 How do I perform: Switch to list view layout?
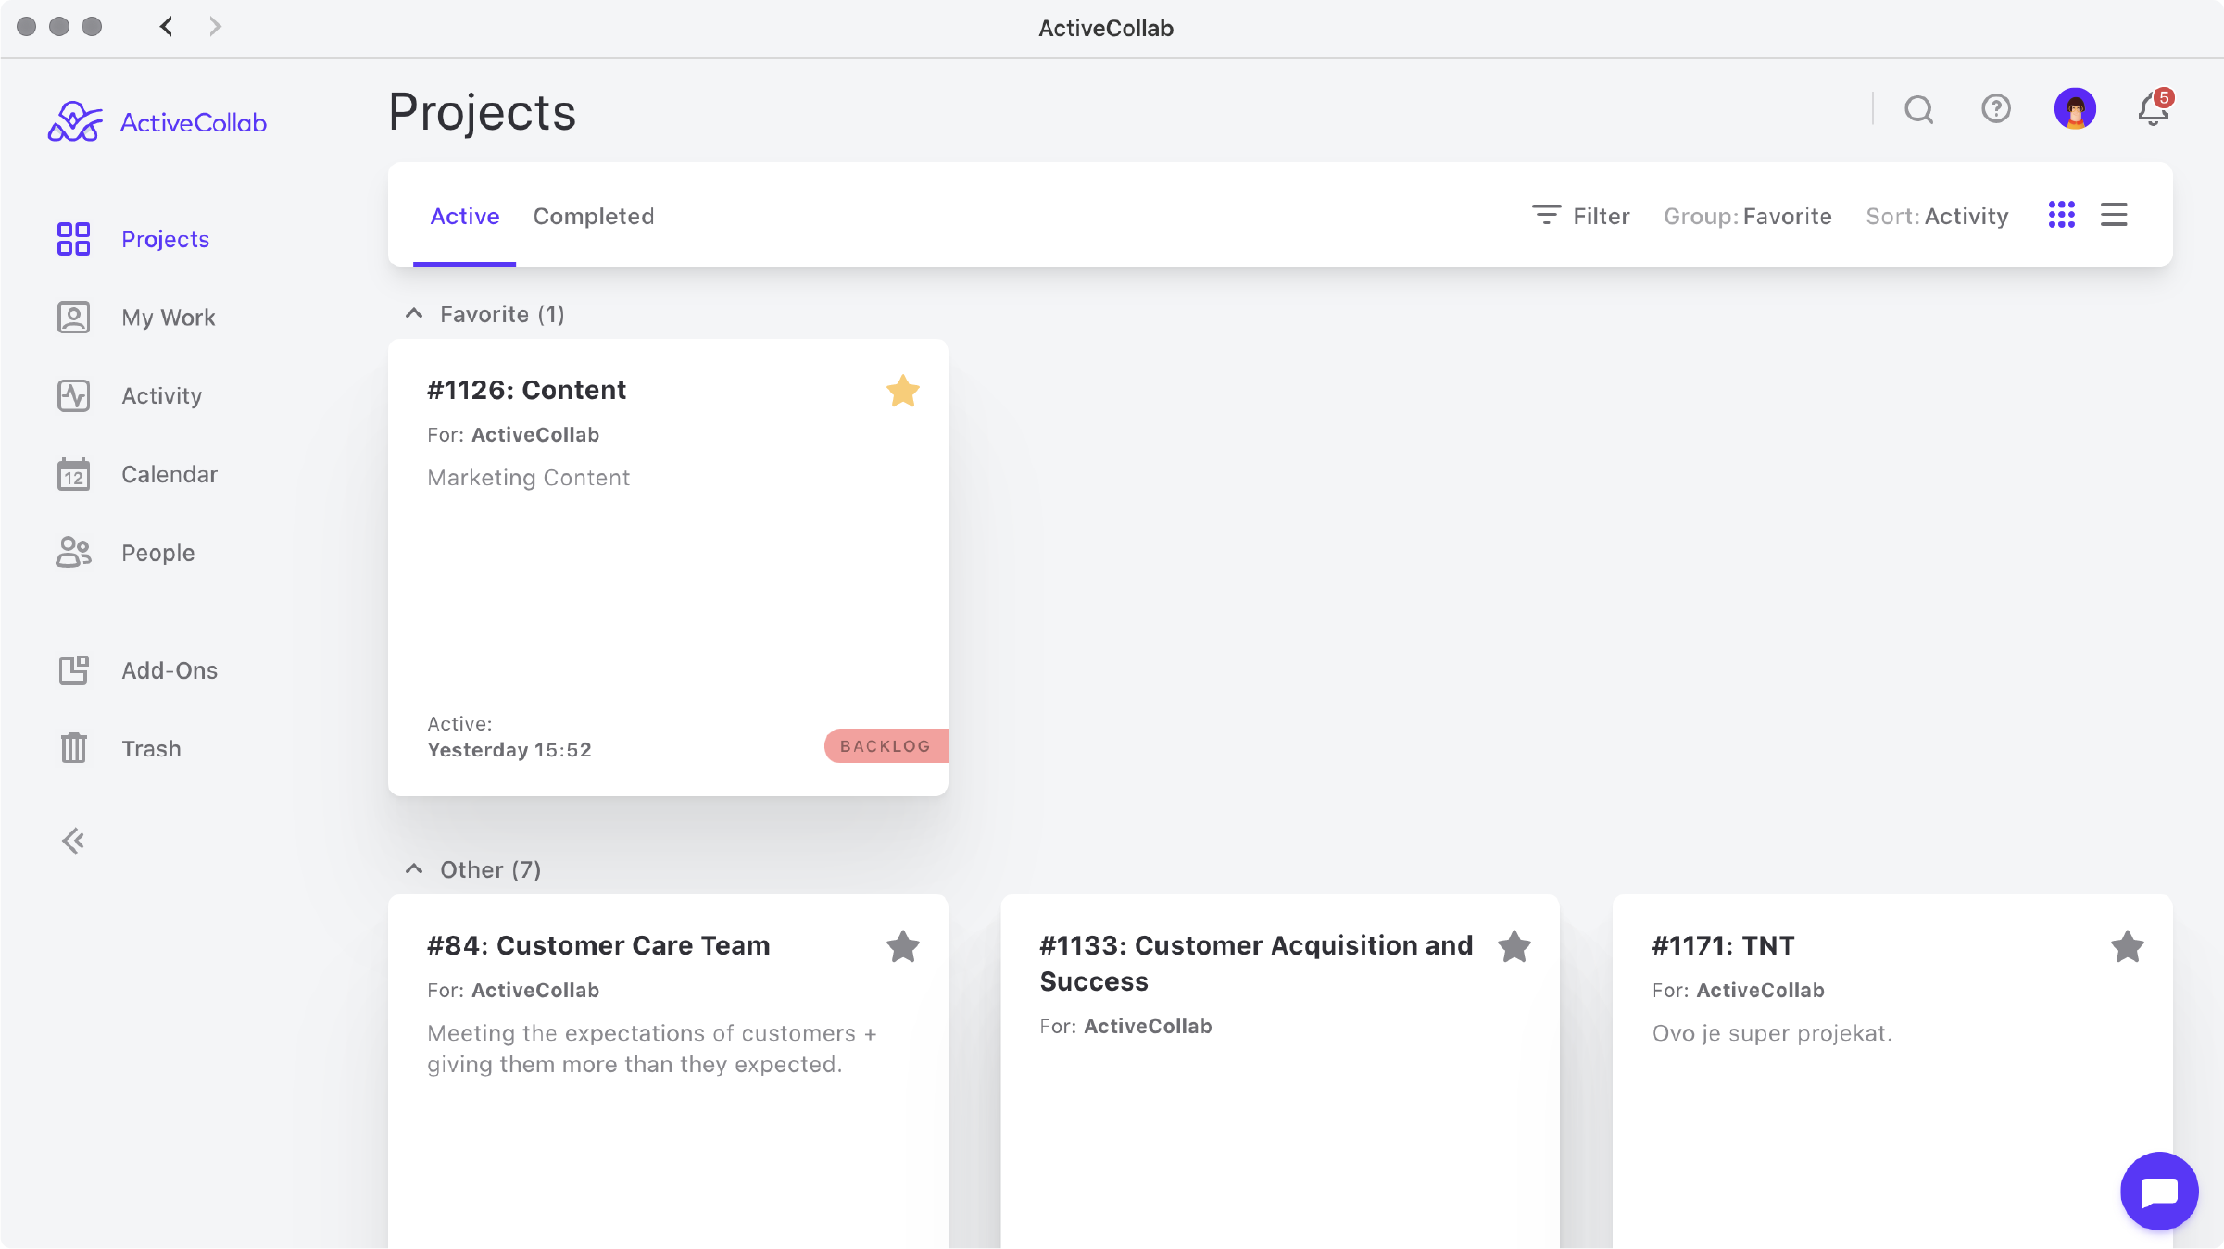2114,214
